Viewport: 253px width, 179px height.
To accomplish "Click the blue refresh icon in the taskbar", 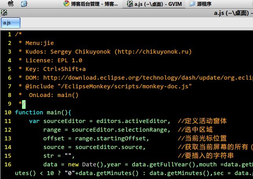I will coord(24,4).
